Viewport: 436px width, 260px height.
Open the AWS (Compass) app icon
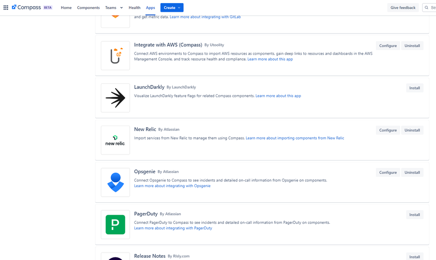pyautogui.click(x=115, y=55)
